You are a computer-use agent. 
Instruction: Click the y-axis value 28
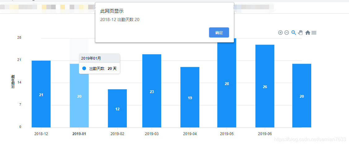pos(19,37)
